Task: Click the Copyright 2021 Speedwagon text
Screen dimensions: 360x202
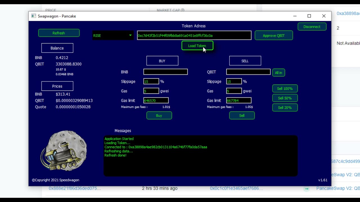Action: (55, 180)
